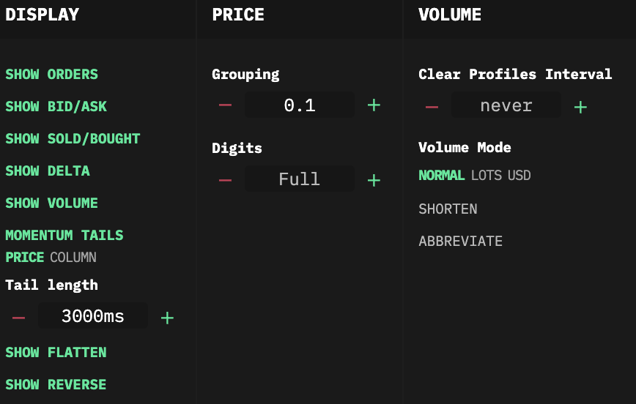Image resolution: width=636 pixels, height=404 pixels.
Task: Toggle the Show Reverse button option
Action: coord(56,385)
